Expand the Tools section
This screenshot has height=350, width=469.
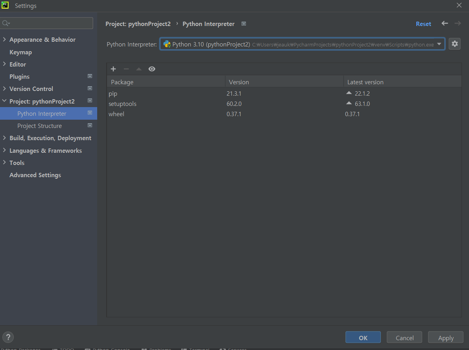pos(4,163)
